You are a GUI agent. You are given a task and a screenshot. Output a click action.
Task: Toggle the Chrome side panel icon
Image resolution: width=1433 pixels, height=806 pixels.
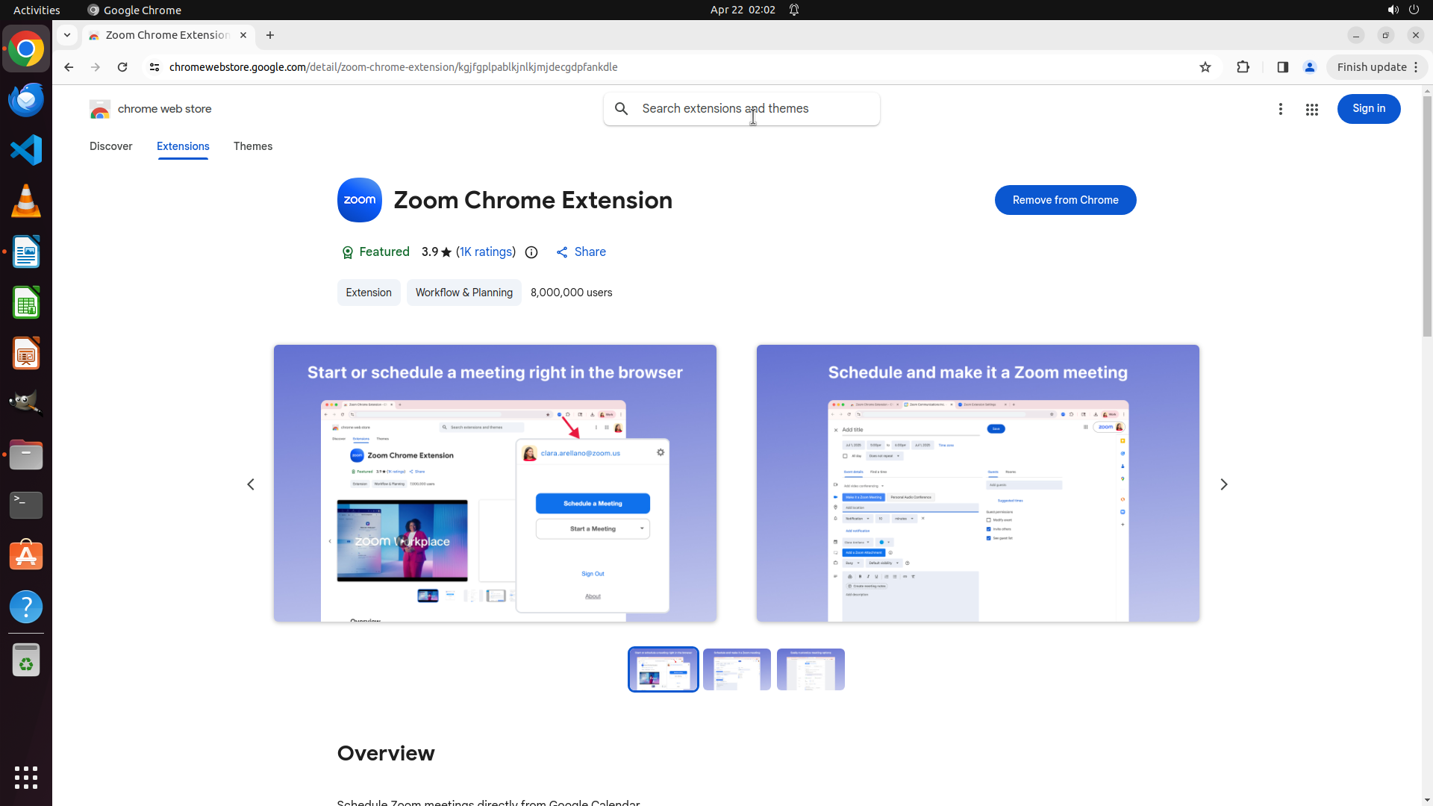1282,67
